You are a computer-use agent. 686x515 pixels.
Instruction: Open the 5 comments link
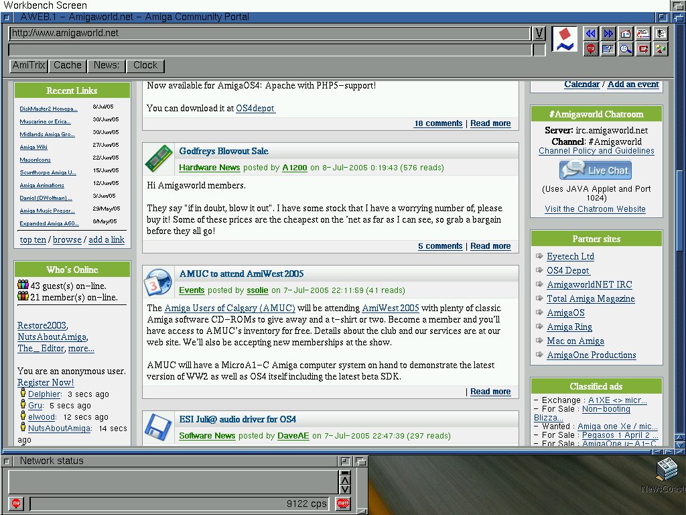tap(440, 246)
